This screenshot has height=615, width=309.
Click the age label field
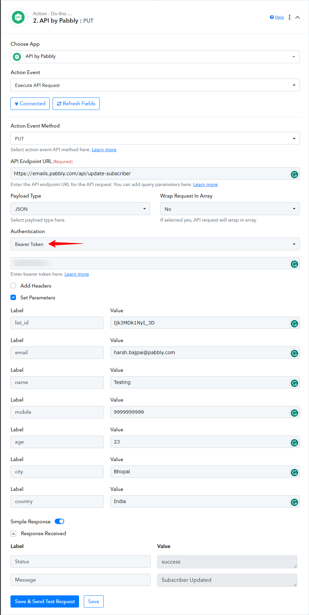57,442
